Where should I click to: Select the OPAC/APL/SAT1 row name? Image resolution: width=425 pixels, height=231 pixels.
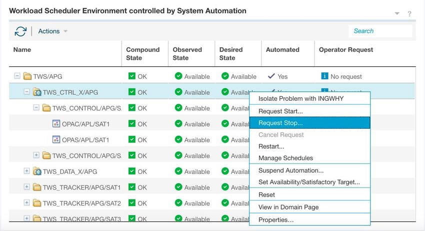[x=85, y=124]
